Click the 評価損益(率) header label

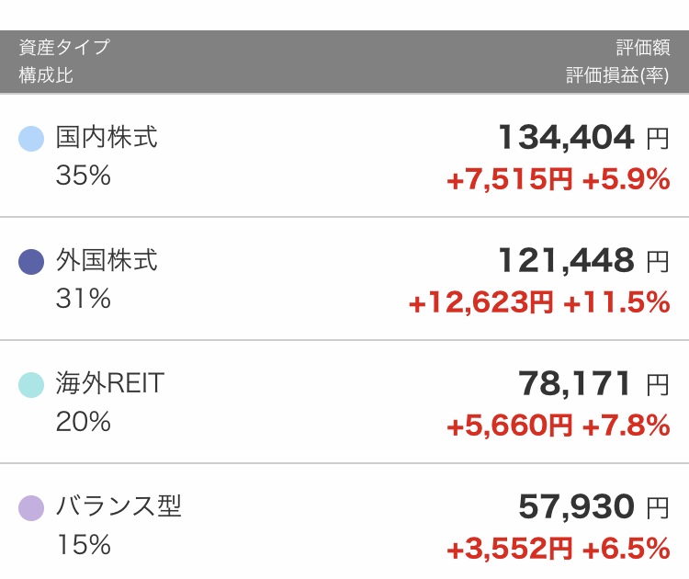click(x=617, y=75)
